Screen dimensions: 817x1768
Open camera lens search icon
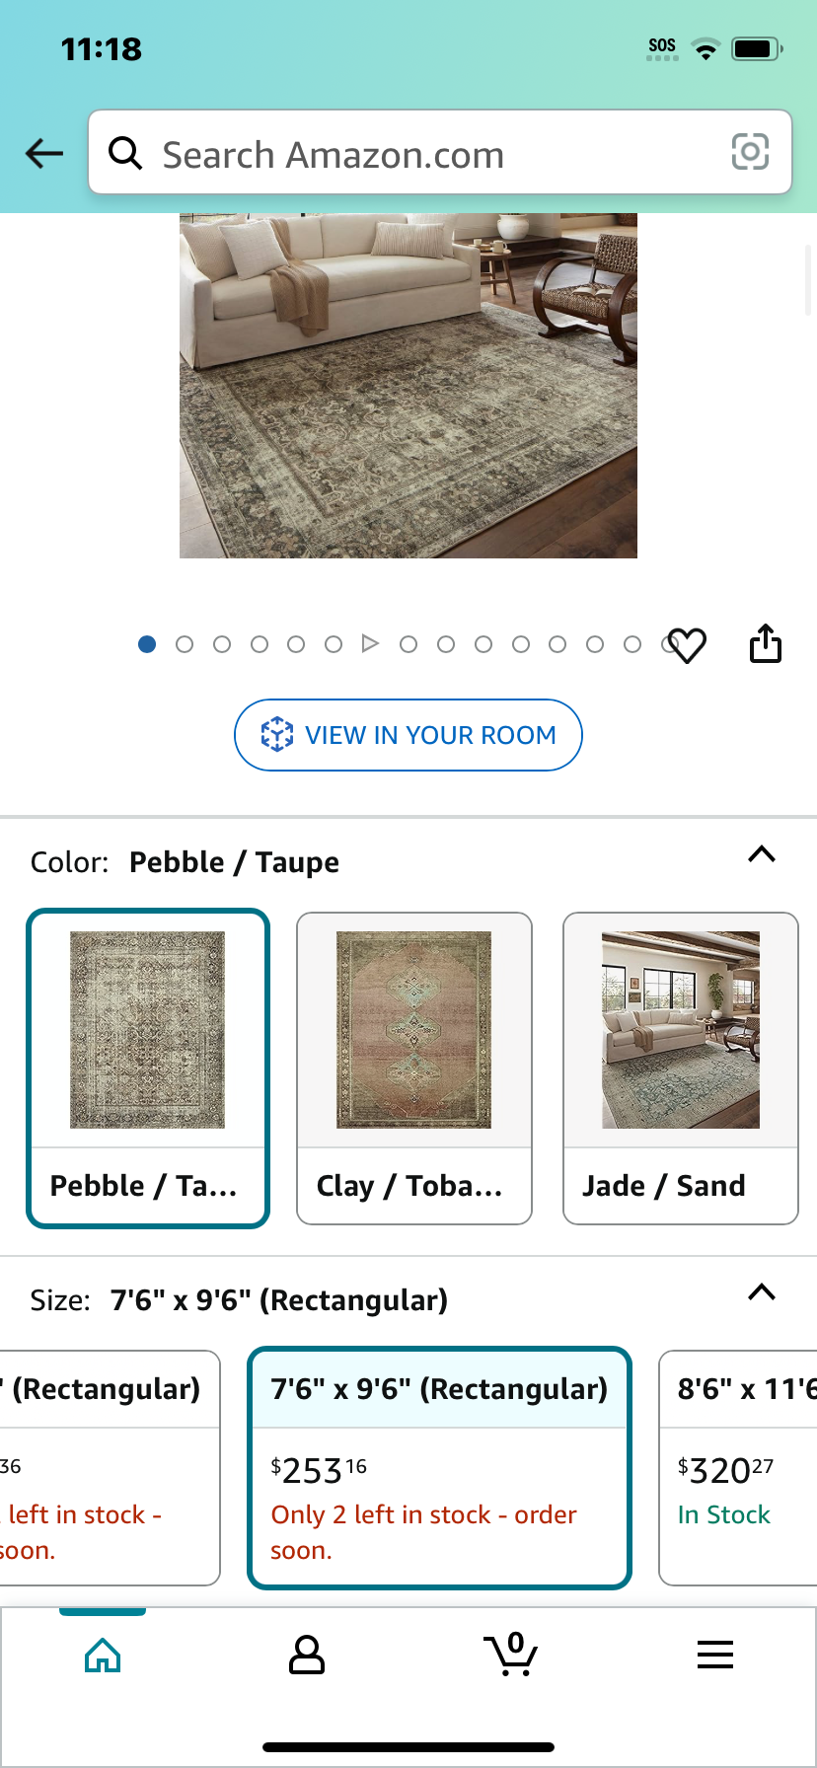coord(750,152)
